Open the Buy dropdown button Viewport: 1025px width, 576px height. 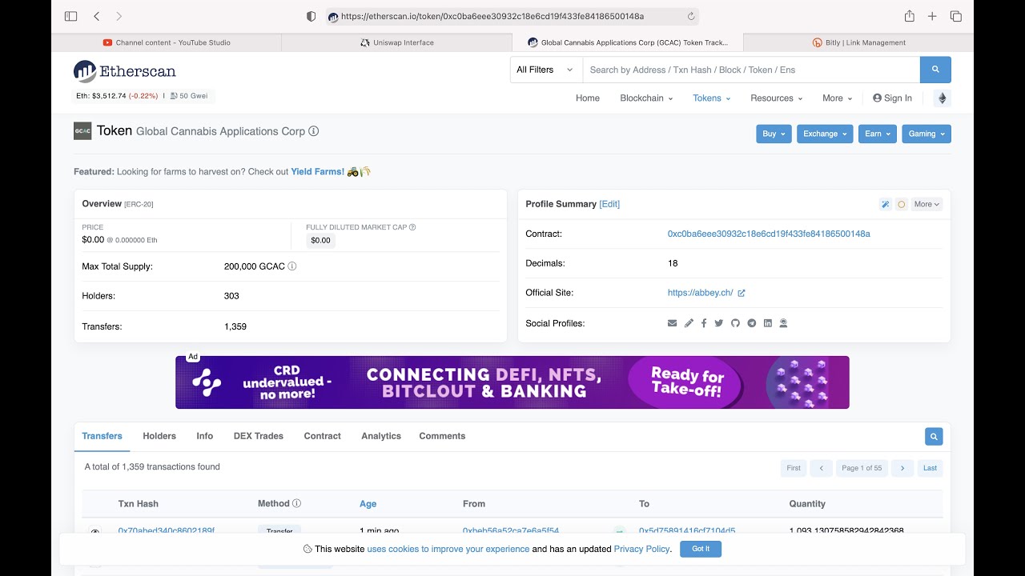click(774, 134)
